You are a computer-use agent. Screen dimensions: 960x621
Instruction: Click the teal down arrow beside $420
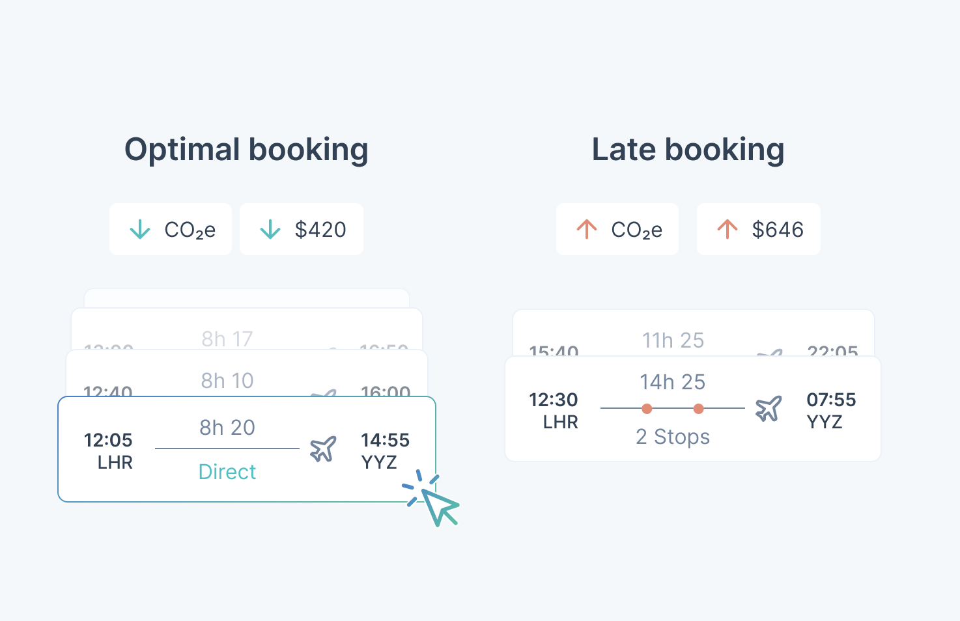click(x=270, y=229)
